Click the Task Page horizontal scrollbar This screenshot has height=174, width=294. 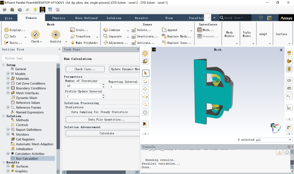click(96, 172)
